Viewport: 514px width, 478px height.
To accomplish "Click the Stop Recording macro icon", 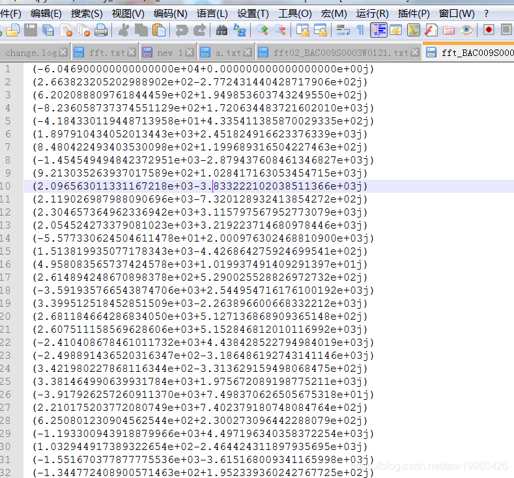I will [x=506, y=30].
